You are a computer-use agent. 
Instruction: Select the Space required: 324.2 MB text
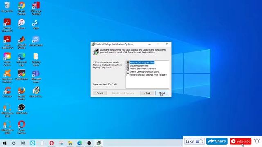click(x=105, y=85)
